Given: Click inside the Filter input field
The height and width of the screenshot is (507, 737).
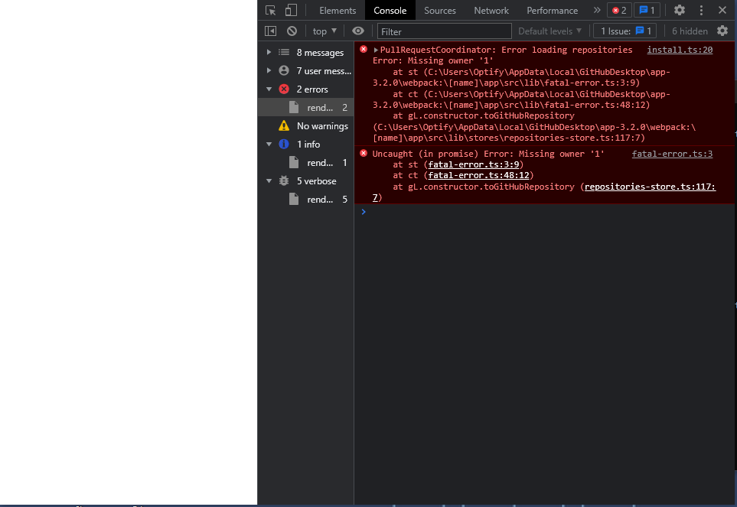Looking at the screenshot, I should pyautogui.click(x=429, y=31).
